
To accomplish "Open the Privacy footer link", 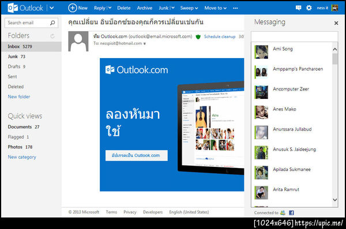I will pyautogui.click(x=130, y=212).
